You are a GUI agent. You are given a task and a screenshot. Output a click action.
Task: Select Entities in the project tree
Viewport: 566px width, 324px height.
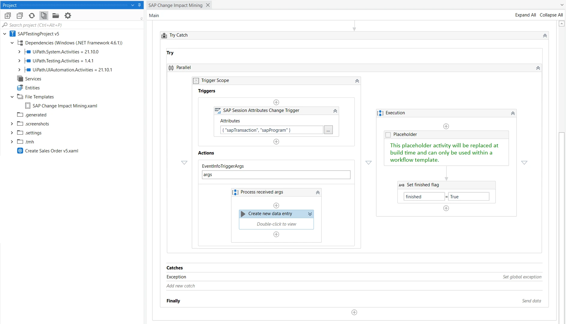(32, 88)
